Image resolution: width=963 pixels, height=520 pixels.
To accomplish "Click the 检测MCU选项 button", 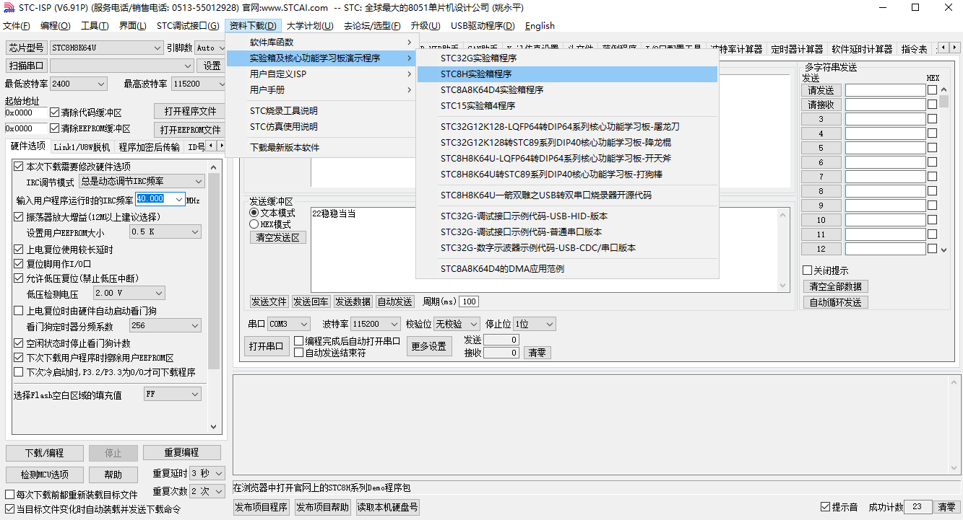I will pyautogui.click(x=44, y=475).
